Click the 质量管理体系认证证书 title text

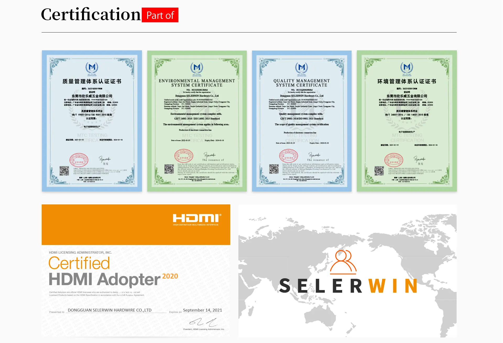click(92, 81)
